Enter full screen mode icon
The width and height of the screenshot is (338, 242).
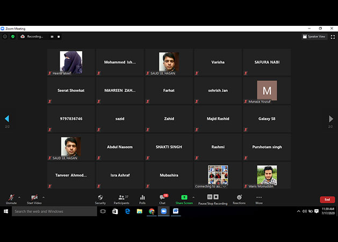334,37
